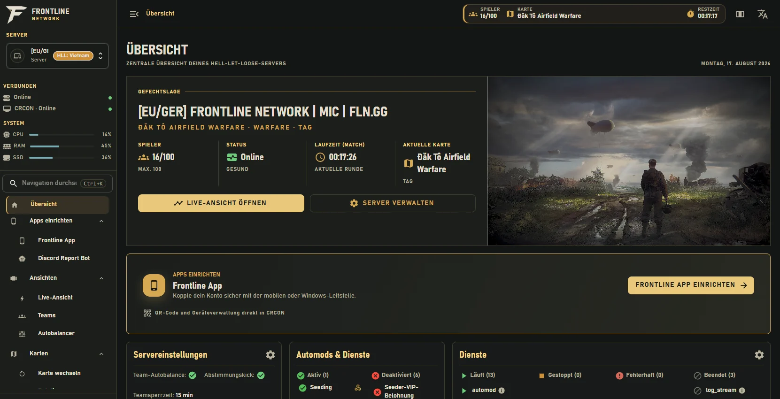Open Teams view in sidebar

point(46,315)
